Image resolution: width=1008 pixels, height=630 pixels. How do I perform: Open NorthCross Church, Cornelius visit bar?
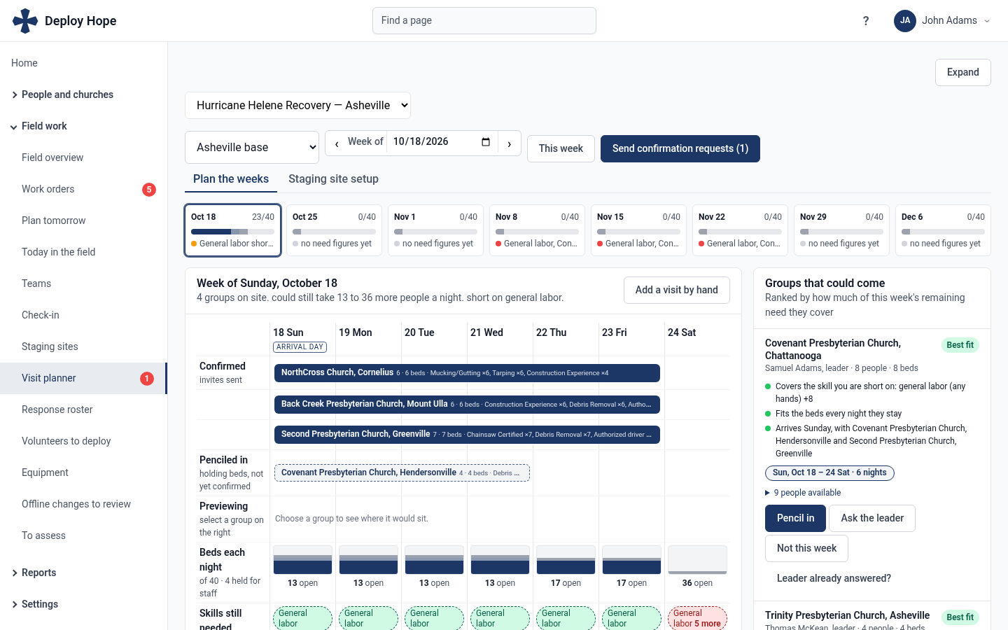[x=467, y=373]
